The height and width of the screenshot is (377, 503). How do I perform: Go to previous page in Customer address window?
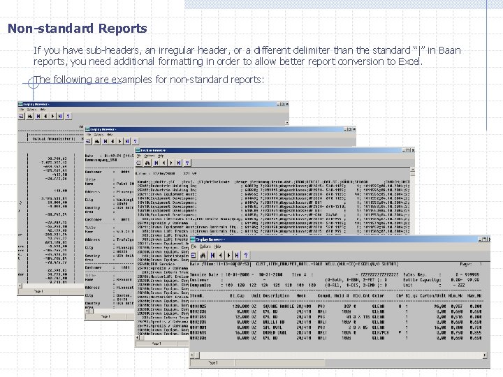point(112,141)
